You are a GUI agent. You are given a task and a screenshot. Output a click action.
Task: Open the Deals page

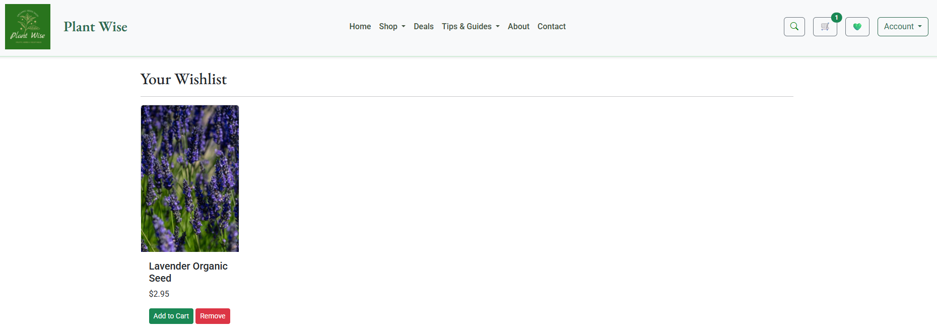click(424, 26)
